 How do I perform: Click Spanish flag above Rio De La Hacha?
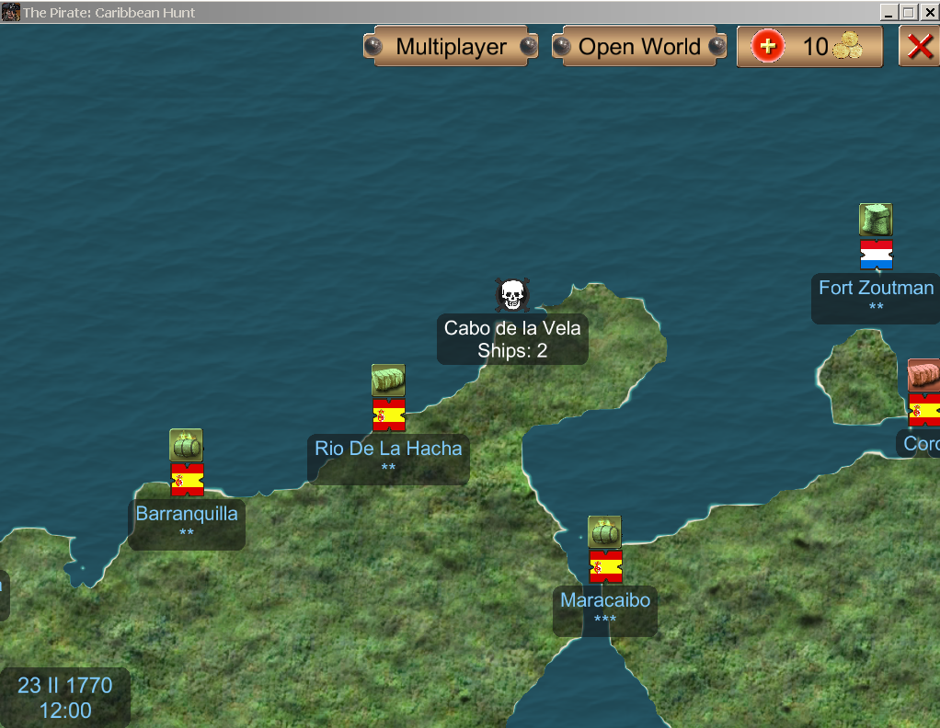click(388, 415)
